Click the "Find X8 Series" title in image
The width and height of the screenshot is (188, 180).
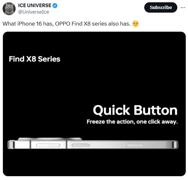click(35, 59)
